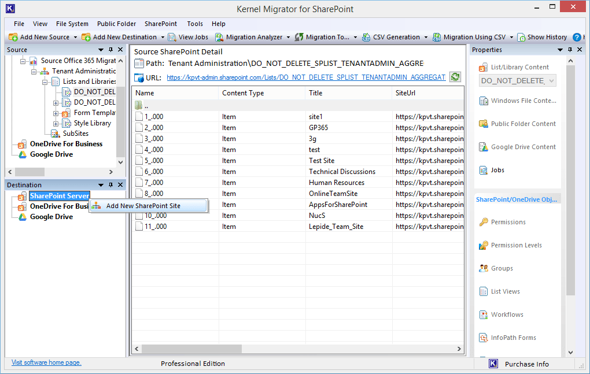Open the File System menu
This screenshot has width=590, height=374.
[72, 24]
